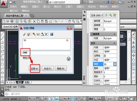Open the 文件(F) menu

13,7
